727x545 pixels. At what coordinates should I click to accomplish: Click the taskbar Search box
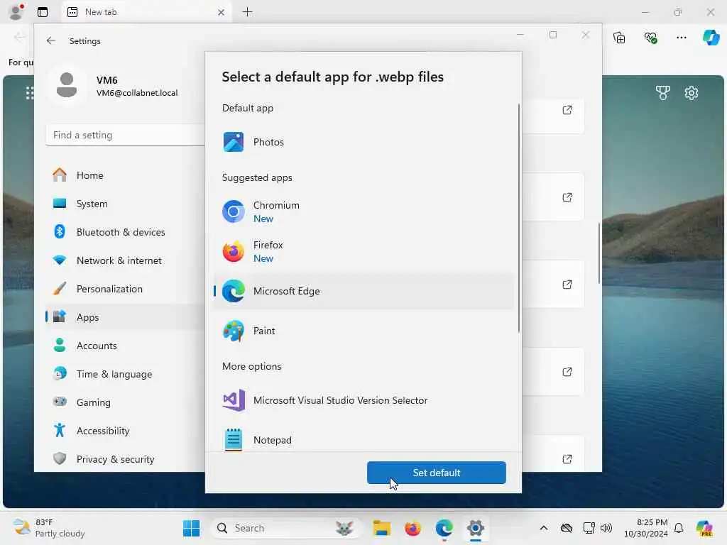pos(285,528)
